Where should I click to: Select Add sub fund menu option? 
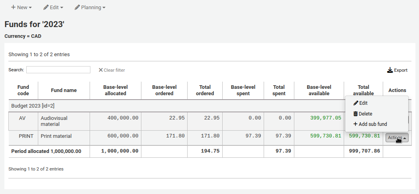(x=372, y=124)
